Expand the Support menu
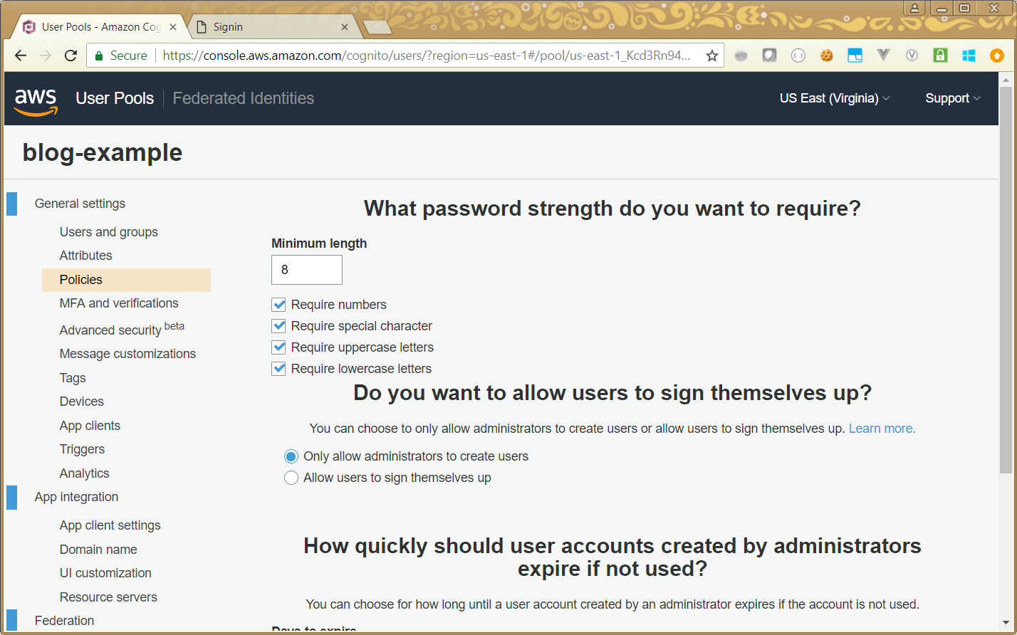This screenshot has width=1017, height=635. pos(952,98)
